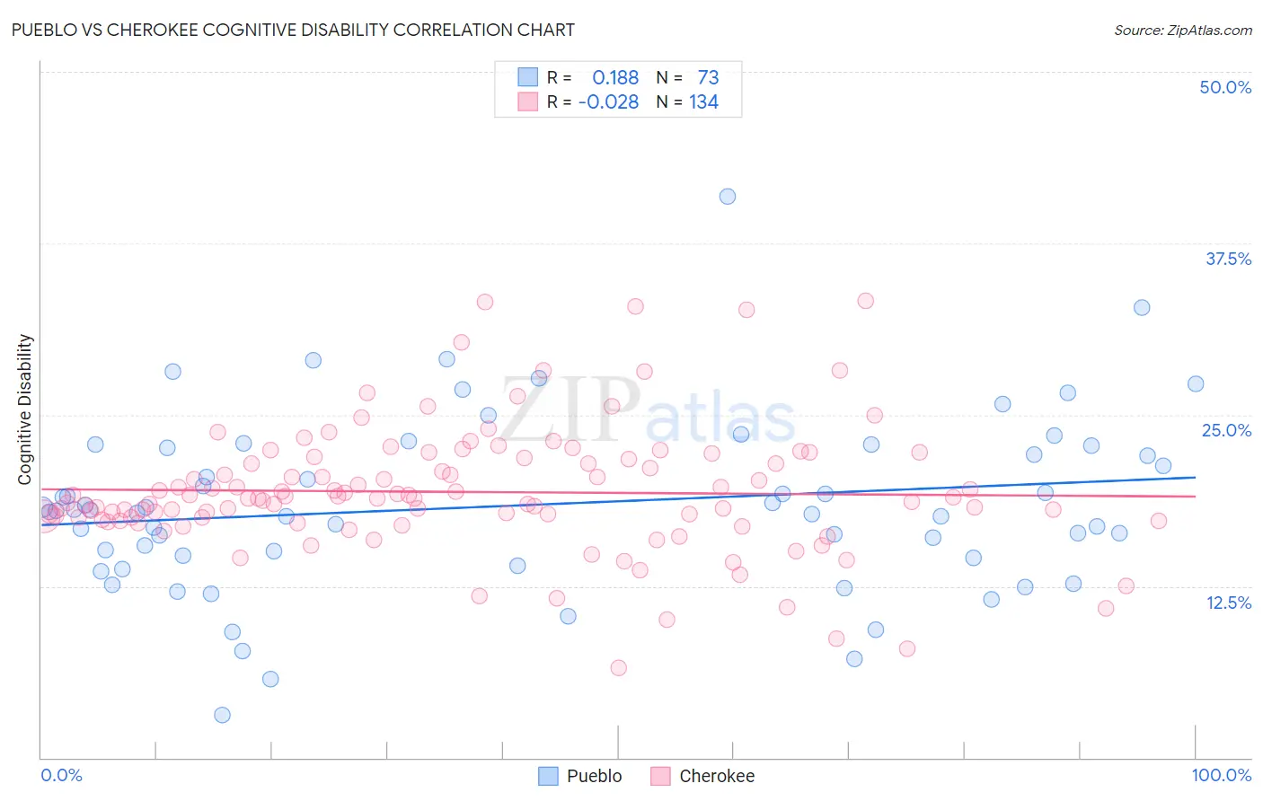
Task: Click the highest blue Pueblo data point
Action: point(728,197)
